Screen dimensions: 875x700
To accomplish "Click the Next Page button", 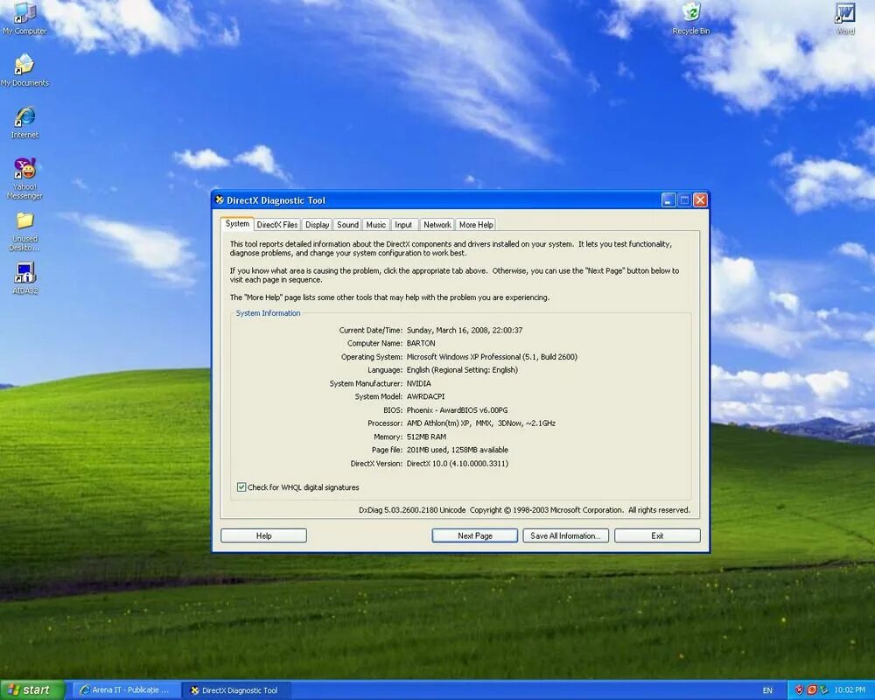I will [x=475, y=535].
